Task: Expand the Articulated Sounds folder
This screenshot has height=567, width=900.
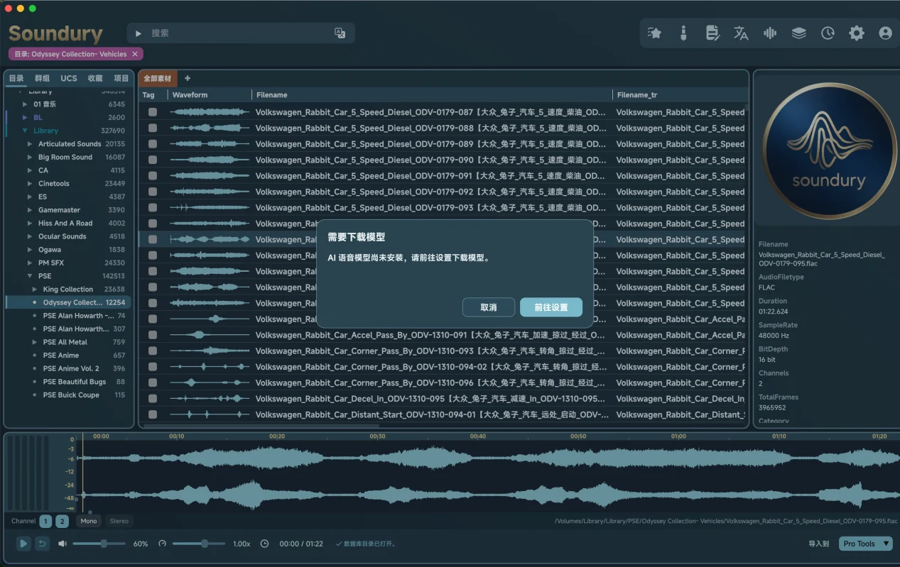Action: point(30,144)
